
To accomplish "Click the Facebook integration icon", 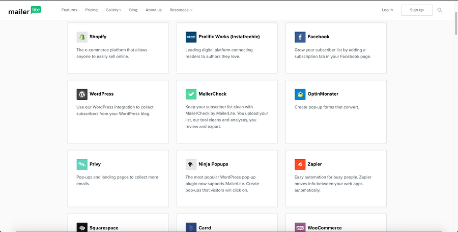I will (300, 37).
